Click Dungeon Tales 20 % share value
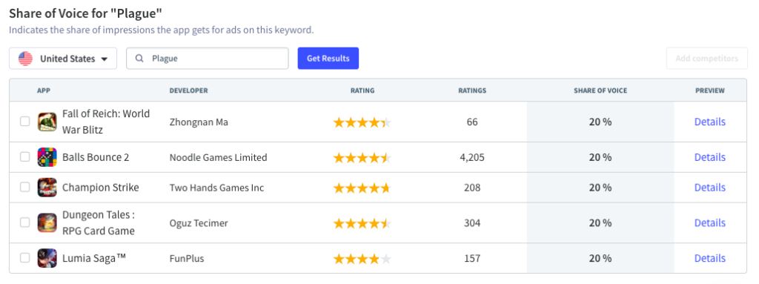 click(600, 223)
